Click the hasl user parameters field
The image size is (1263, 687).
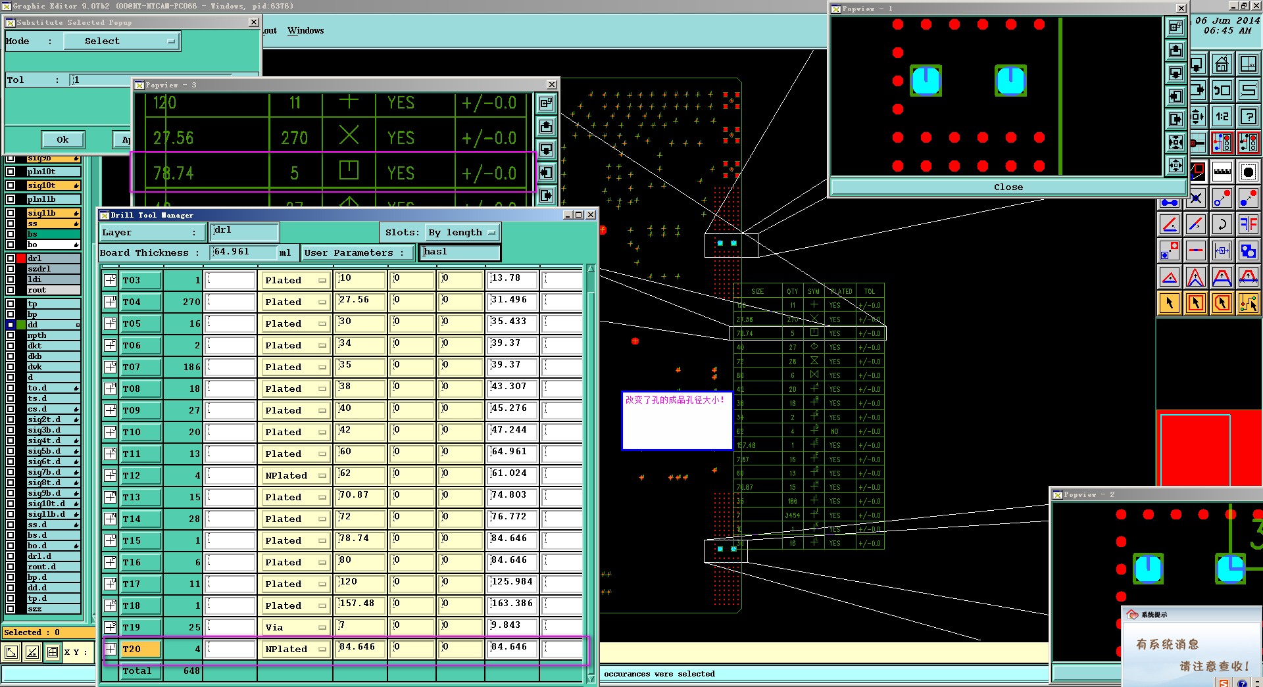(459, 252)
